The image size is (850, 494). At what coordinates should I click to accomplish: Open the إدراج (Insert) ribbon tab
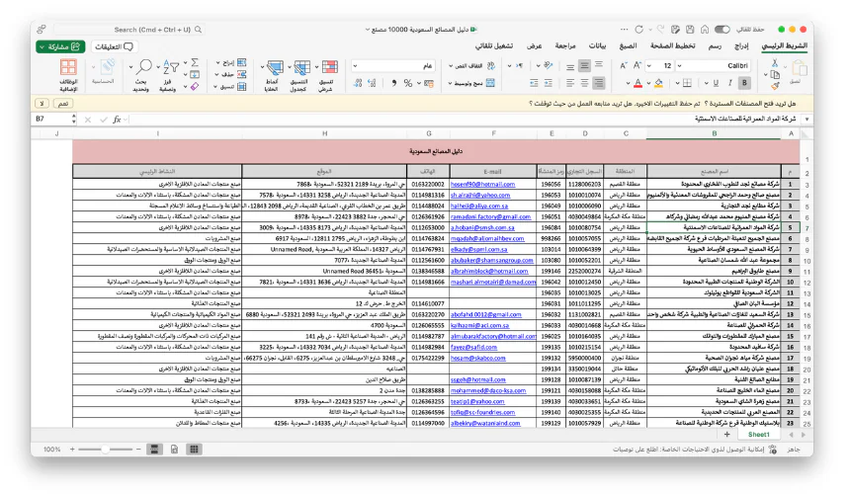(741, 46)
